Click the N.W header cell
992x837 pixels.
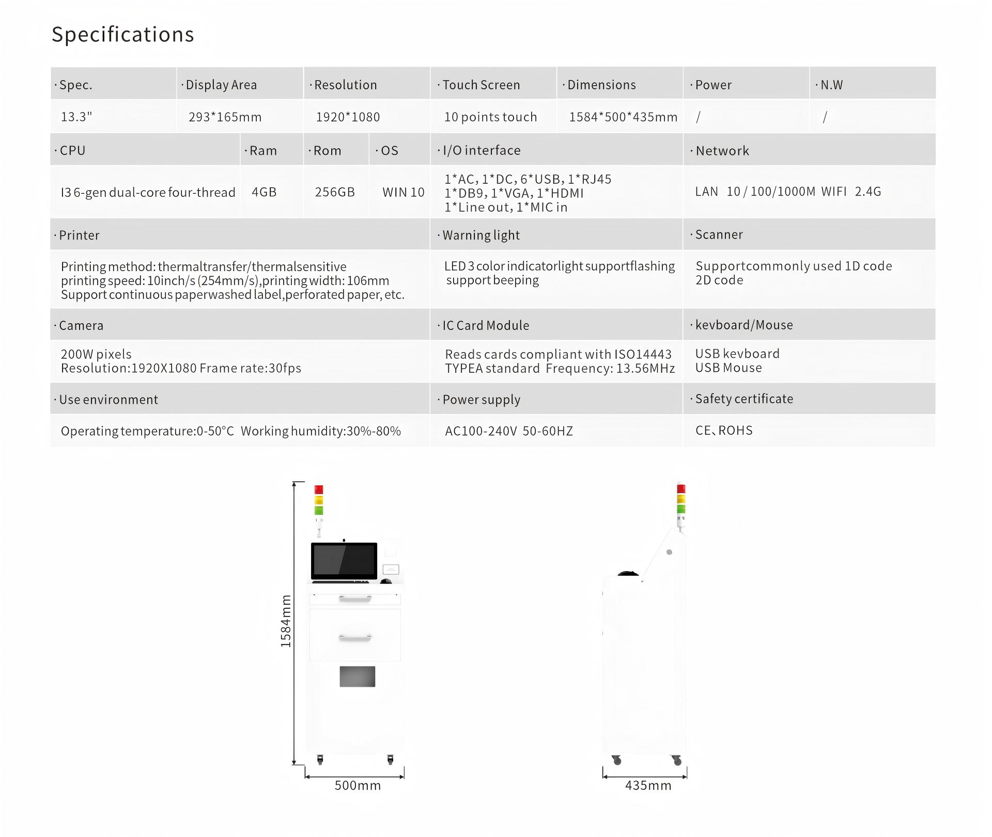tap(873, 83)
